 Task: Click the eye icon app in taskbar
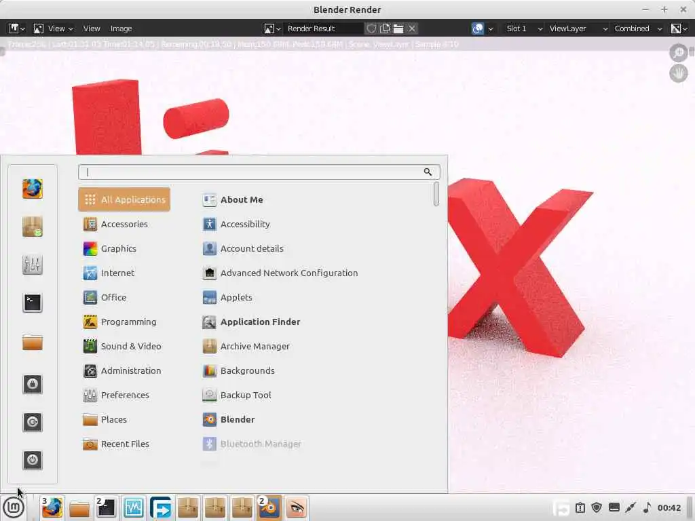click(296, 507)
